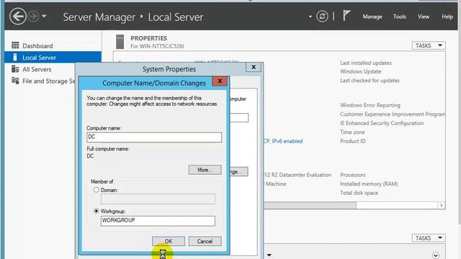Click the Windows Update property label
The height and width of the screenshot is (259, 461).
360,71
